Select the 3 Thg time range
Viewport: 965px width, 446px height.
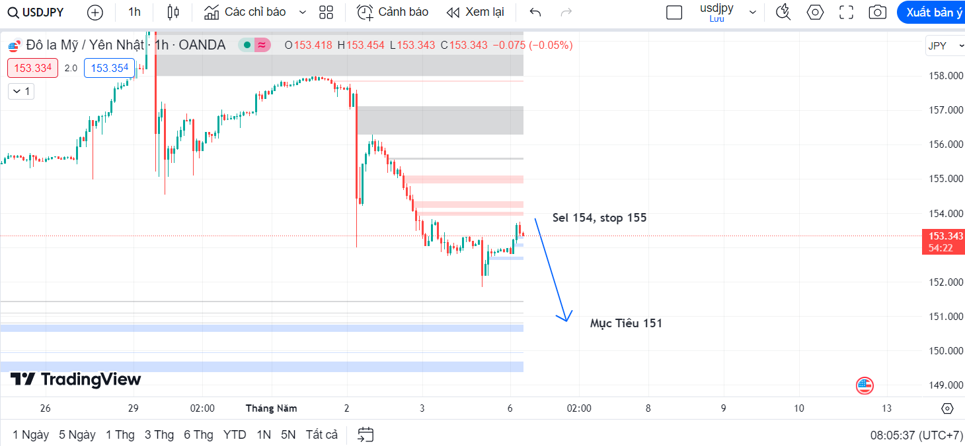coord(159,435)
